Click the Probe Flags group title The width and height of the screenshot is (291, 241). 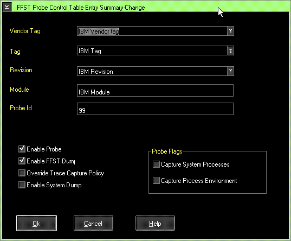point(167,151)
